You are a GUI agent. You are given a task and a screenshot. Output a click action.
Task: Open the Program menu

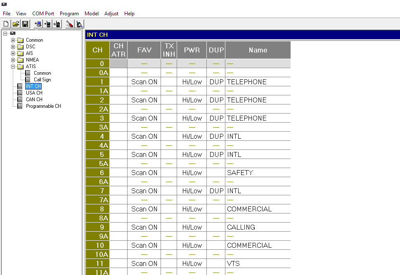pyautogui.click(x=69, y=14)
